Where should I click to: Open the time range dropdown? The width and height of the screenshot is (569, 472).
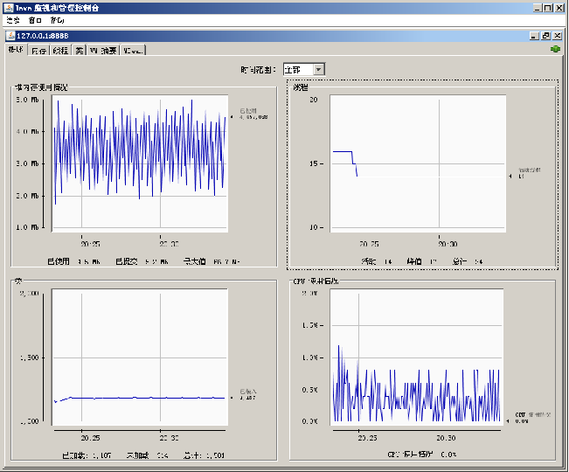318,69
